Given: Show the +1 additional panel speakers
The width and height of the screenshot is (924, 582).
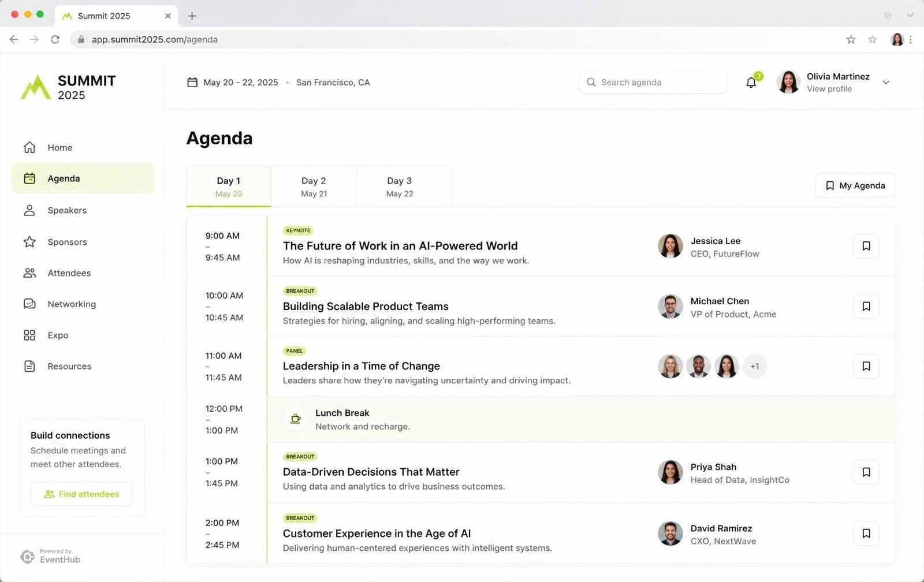Looking at the screenshot, I should (755, 366).
